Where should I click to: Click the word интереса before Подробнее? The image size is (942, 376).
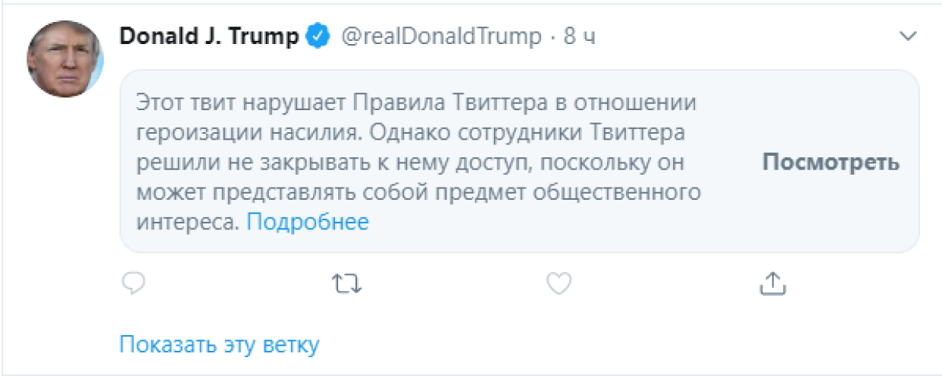[x=188, y=222]
